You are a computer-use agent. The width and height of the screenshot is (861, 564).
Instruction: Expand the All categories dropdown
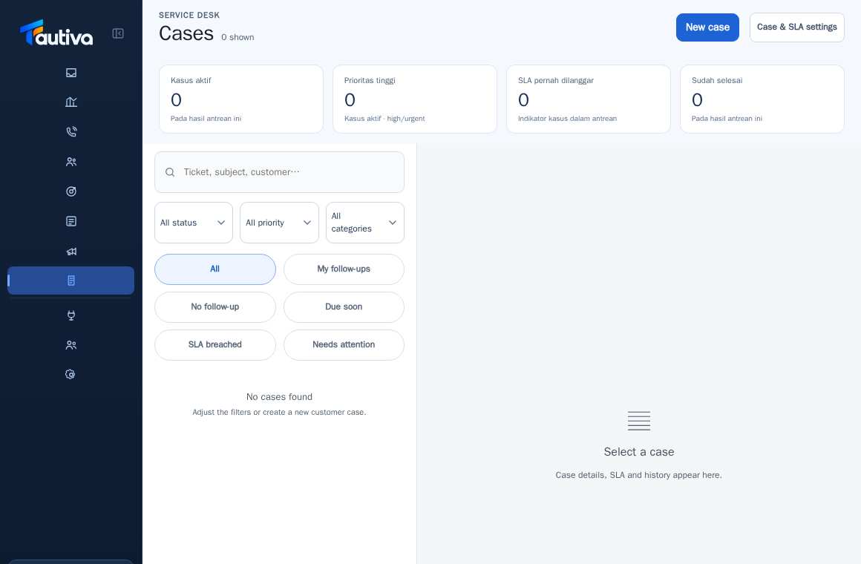click(365, 223)
